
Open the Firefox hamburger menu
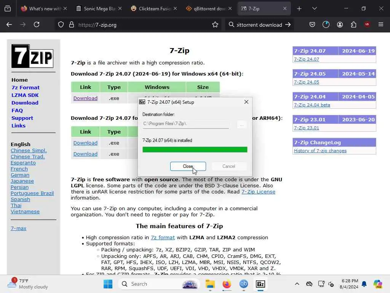click(x=381, y=24)
